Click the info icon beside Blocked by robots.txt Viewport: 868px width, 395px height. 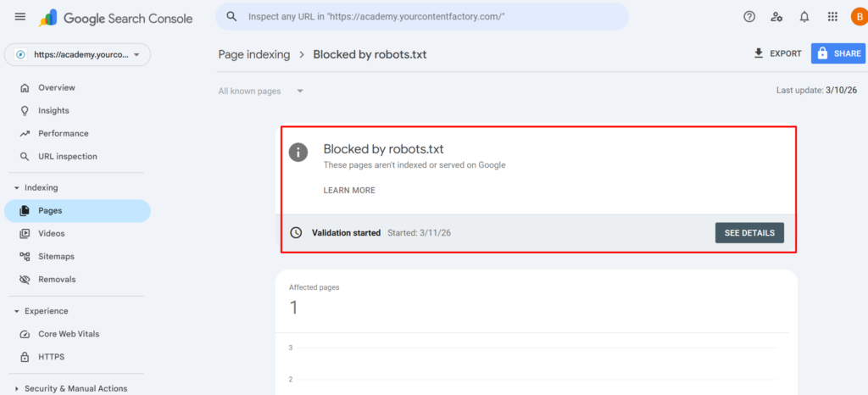(298, 153)
